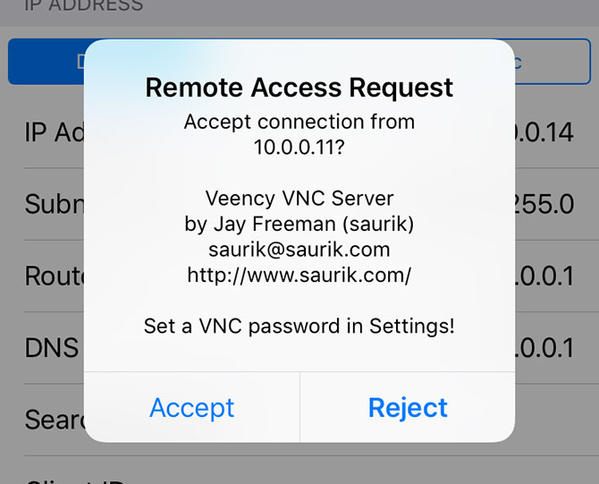Tap the saurik@saurik.com email address
Image resolution: width=599 pixels, height=484 pixels.
299,250
